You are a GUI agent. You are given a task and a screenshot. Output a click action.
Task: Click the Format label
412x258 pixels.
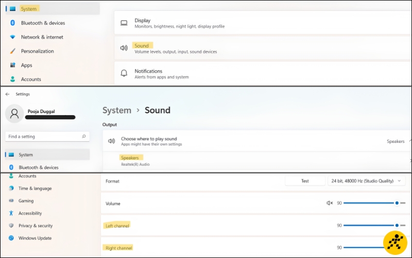point(112,181)
